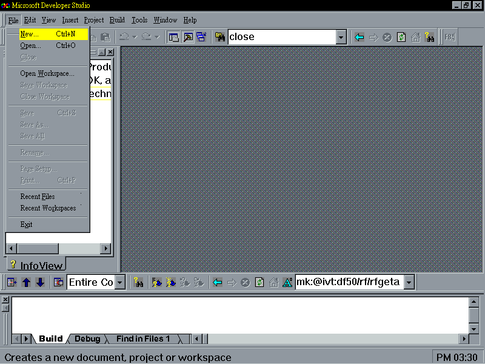Click the PM 03:30 clock in the status bar

pyautogui.click(x=457, y=357)
